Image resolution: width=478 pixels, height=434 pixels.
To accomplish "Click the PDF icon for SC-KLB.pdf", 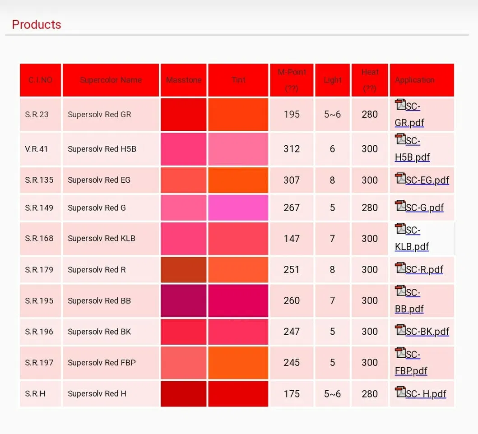I will [x=400, y=229].
